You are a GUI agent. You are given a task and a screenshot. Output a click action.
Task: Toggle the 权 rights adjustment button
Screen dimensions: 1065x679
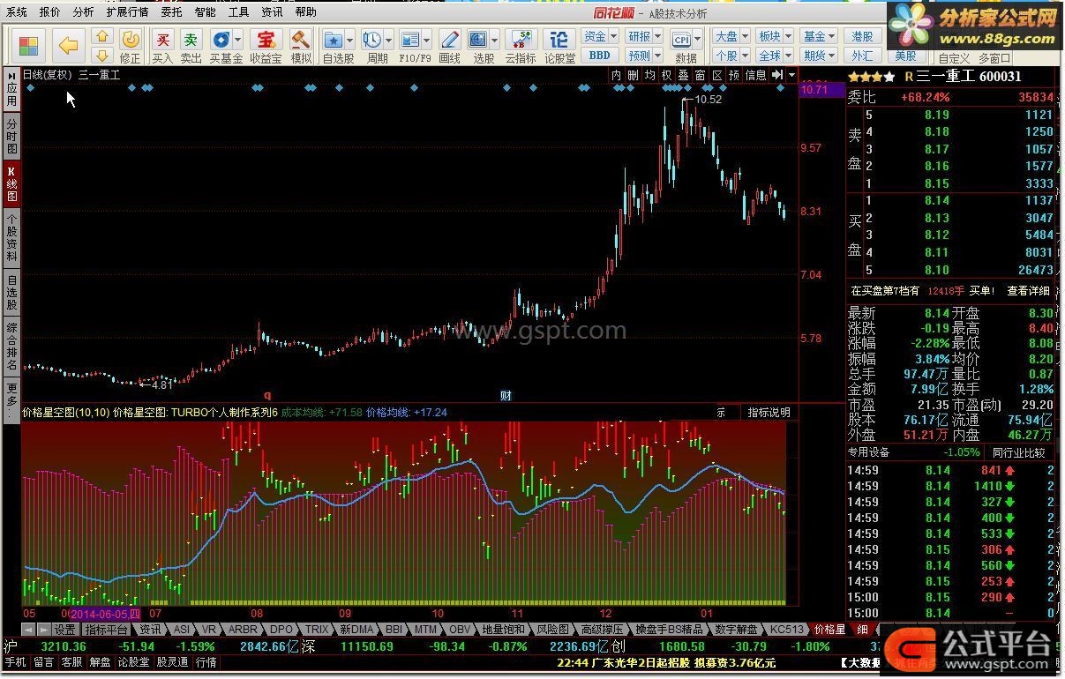pyautogui.click(x=667, y=75)
